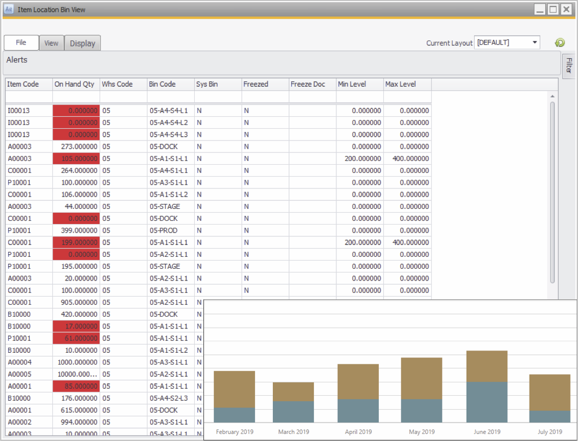The height and width of the screenshot is (441, 578).
Task: Click the green refresh icon
Action: 560,43
